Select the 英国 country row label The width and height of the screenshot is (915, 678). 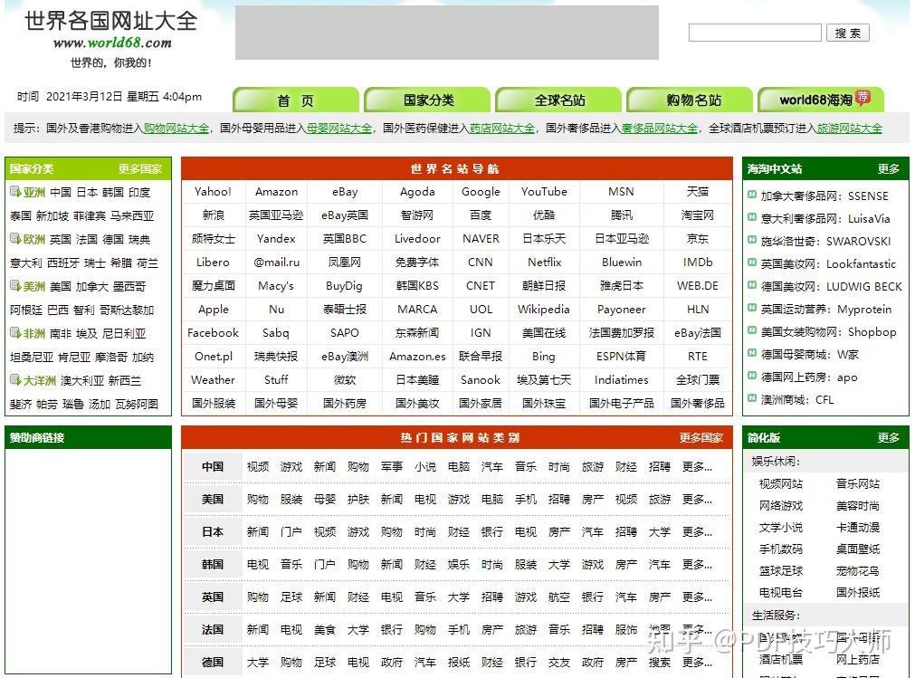point(213,597)
